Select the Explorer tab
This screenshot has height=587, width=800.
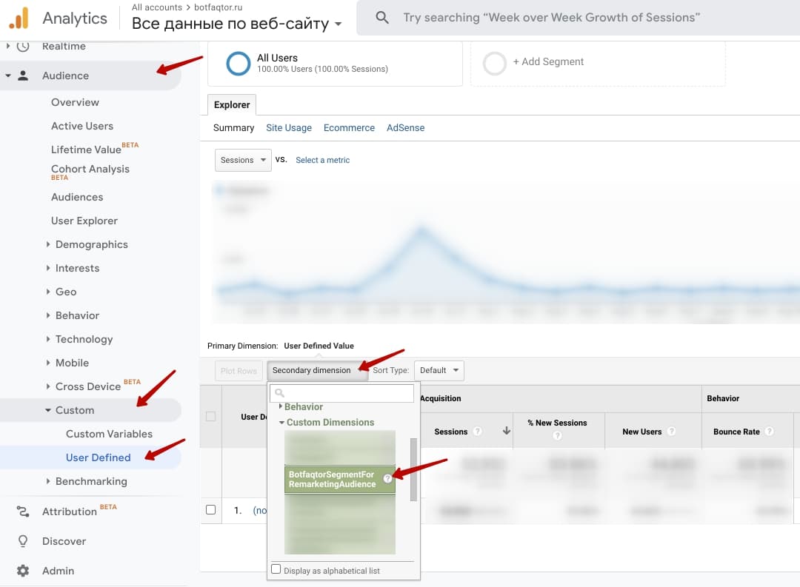click(231, 104)
